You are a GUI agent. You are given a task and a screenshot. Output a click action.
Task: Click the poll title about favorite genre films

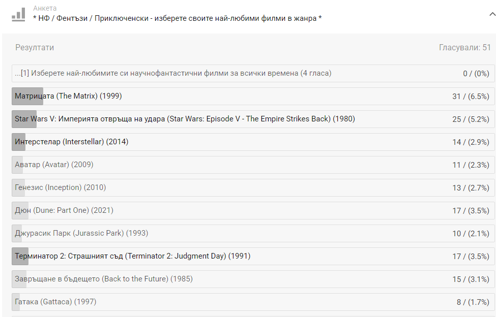click(x=177, y=19)
